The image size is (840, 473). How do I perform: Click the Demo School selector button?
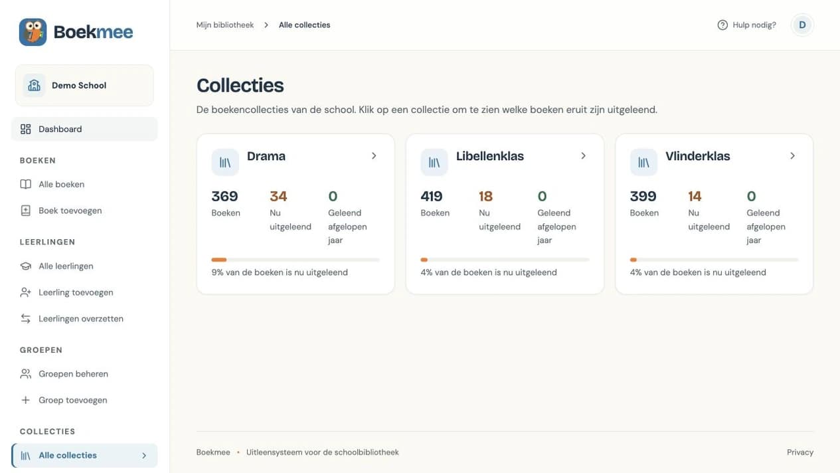click(x=84, y=85)
